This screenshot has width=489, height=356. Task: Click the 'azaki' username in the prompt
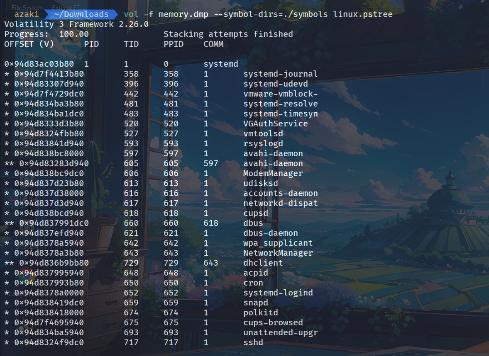coord(27,15)
